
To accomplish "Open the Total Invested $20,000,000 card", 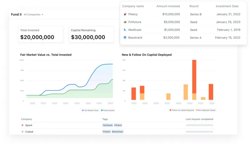I will click(x=41, y=34).
